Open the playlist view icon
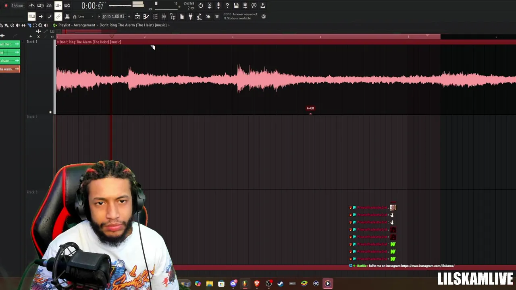Viewport: 516px width, 290px height. point(137,17)
